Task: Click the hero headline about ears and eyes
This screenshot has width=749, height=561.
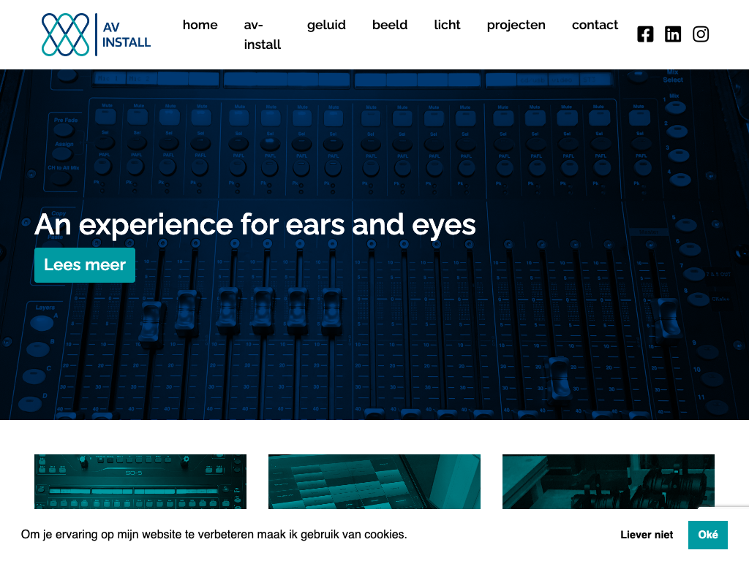Action: 255,224
